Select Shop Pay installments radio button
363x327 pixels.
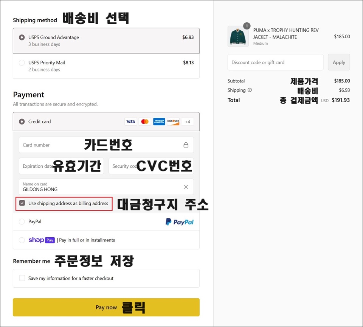(22, 240)
